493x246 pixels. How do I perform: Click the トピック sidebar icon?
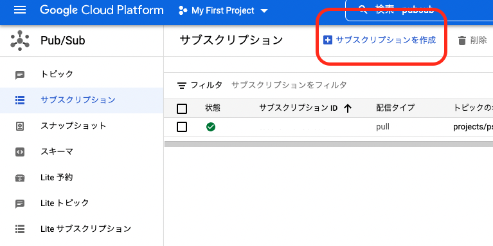coord(20,75)
